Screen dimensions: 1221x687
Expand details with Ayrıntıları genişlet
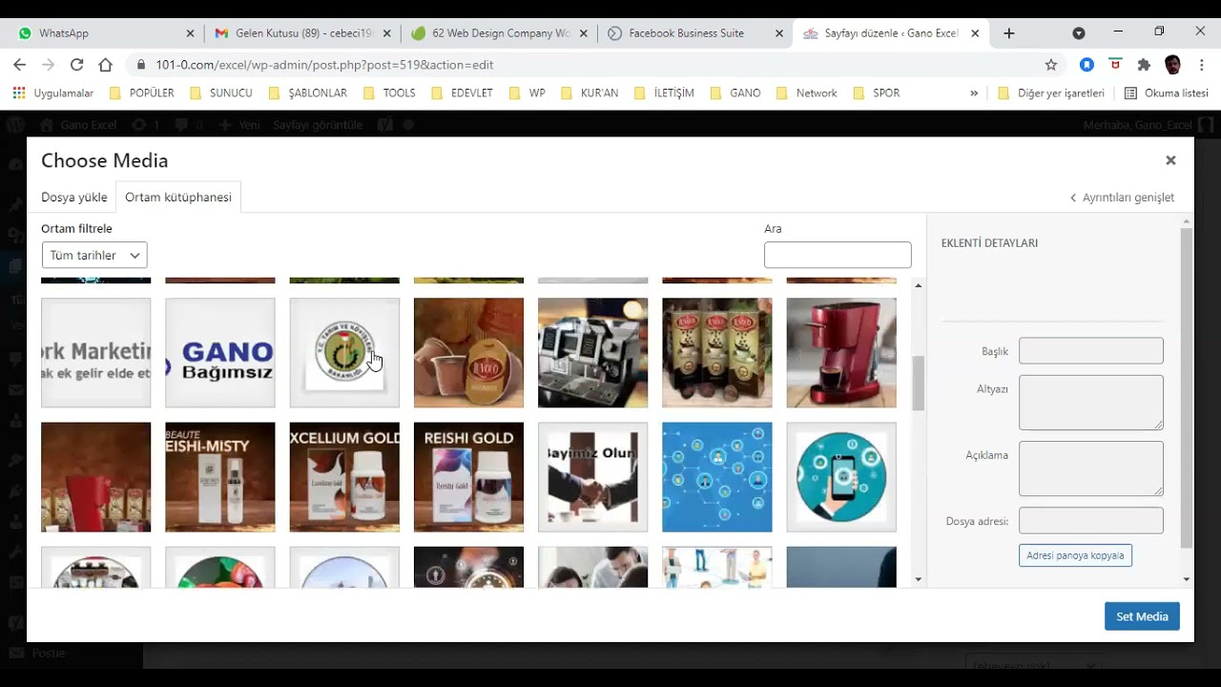click(x=1122, y=198)
